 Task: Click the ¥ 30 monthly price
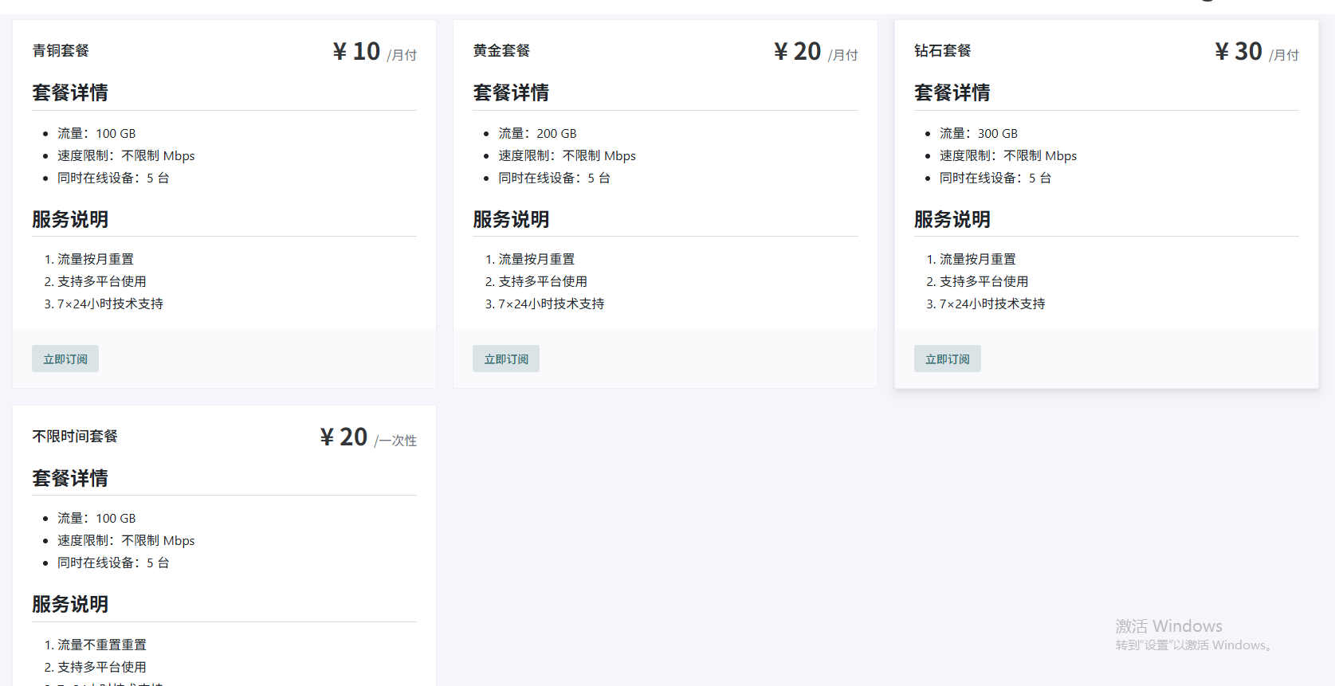click(x=1239, y=52)
